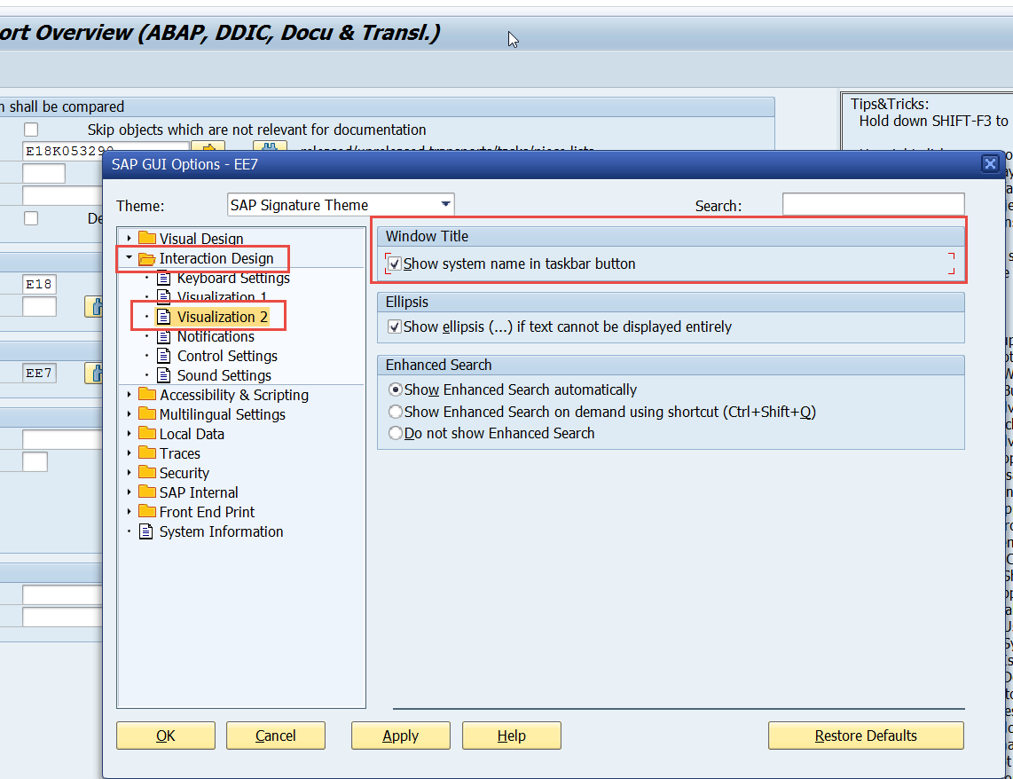Click the Traces folder icon
Screen dimensions: 1013x779
[147, 453]
